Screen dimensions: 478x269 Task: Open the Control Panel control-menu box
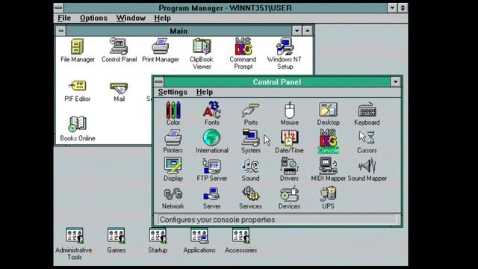tap(159, 81)
